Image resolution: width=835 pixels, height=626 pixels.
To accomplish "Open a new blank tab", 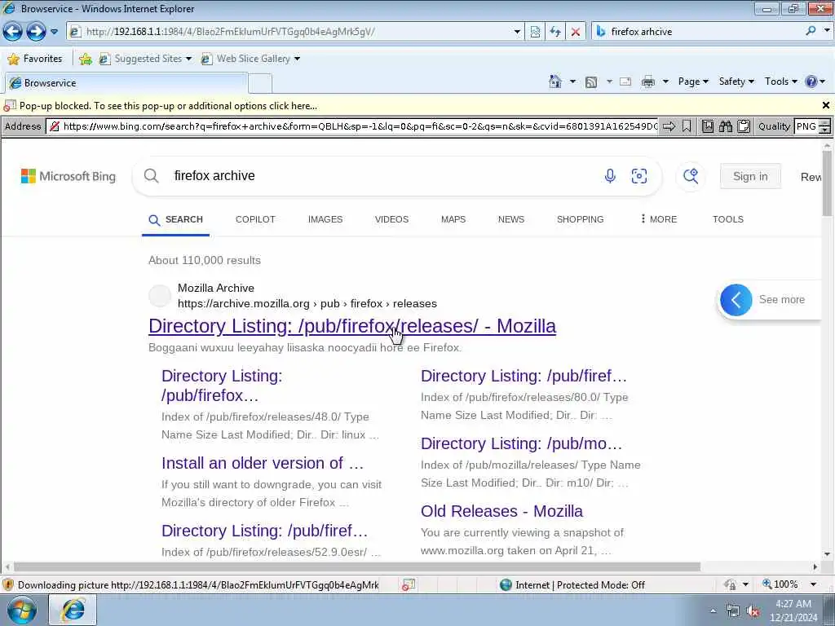I will [x=260, y=84].
